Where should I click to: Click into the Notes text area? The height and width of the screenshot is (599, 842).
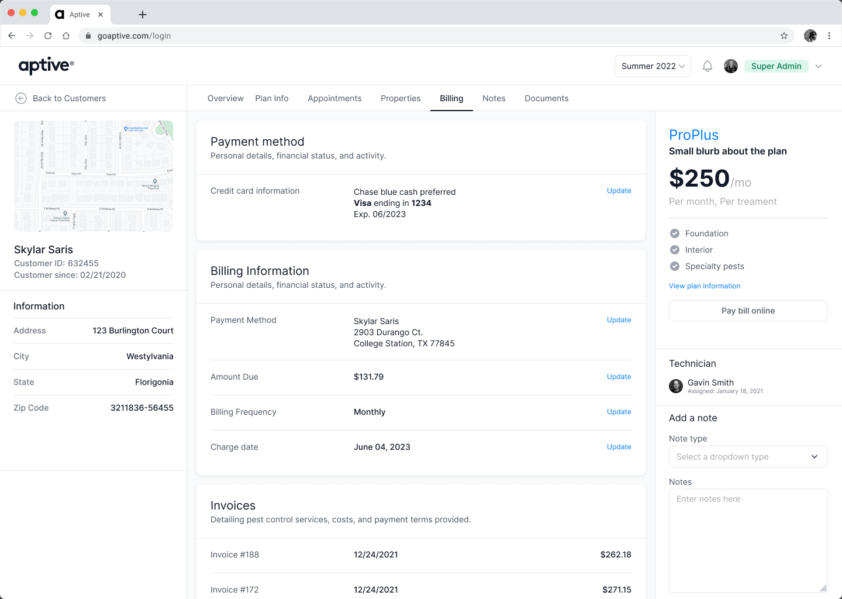pyautogui.click(x=748, y=541)
